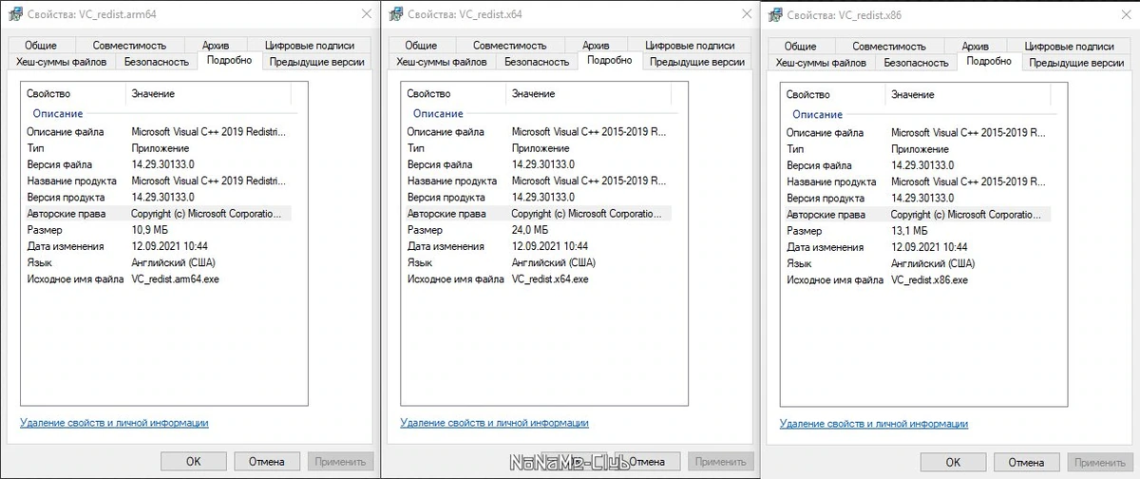This screenshot has height=479, width=1140.
Task: Open Совместимость tab in VC_redist.arm64 window
Action: coord(129,46)
